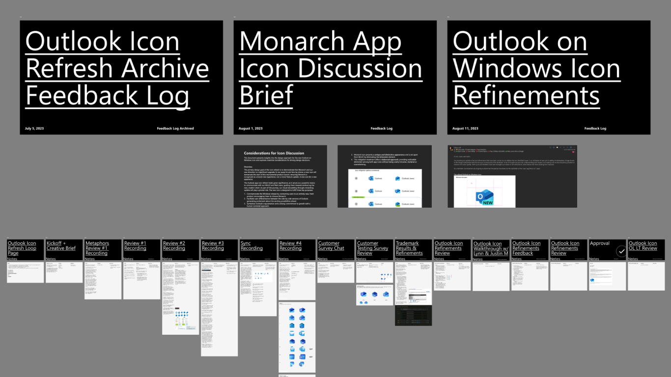
Task: Open Trademark Results & Refinements page title
Action: pos(409,248)
